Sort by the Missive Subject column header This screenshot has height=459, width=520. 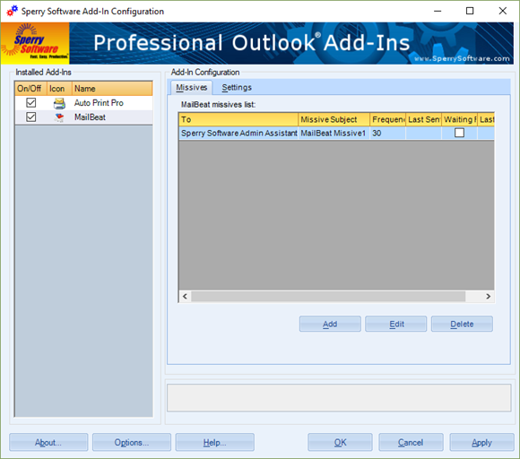(334, 119)
